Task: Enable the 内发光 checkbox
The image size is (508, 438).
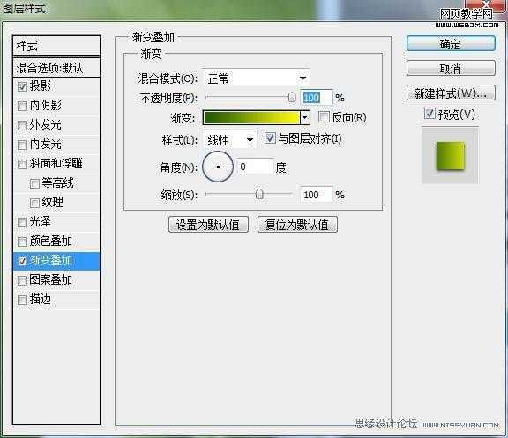Action: (22, 145)
